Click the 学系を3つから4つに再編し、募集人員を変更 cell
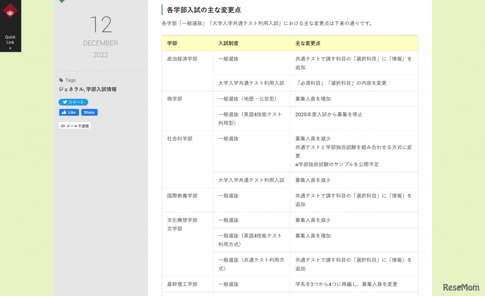This screenshot has height=296, width=485. [354, 284]
